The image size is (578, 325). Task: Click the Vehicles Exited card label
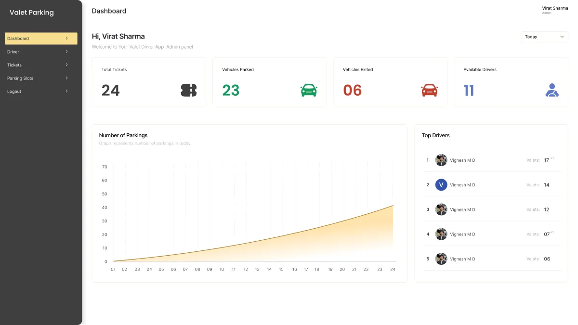point(358,69)
